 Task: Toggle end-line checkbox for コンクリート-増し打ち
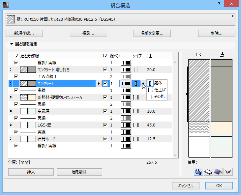pyautogui.click(x=105, y=70)
